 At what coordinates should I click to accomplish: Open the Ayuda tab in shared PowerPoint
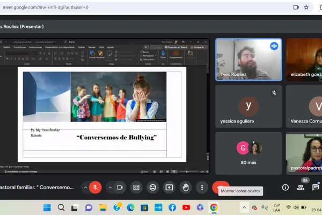pos(111,47)
